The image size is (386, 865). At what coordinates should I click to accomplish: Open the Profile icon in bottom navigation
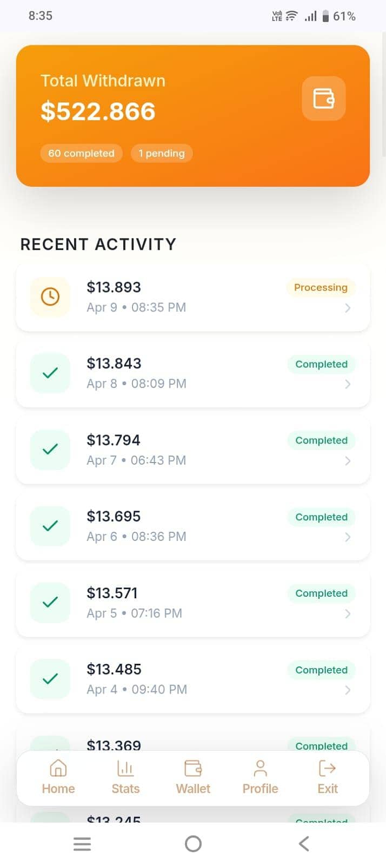[260, 777]
